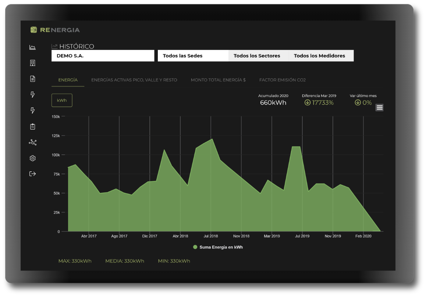Go to the Monto Total Energía $ tab
The width and height of the screenshot is (426, 297).
(218, 80)
